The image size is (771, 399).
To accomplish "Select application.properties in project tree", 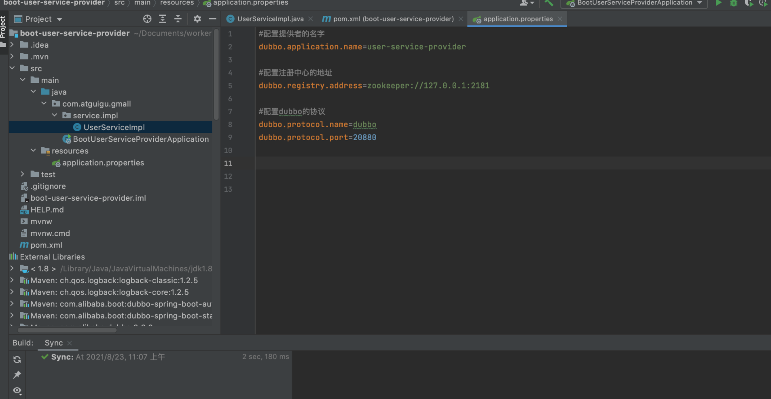I will (103, 163).
